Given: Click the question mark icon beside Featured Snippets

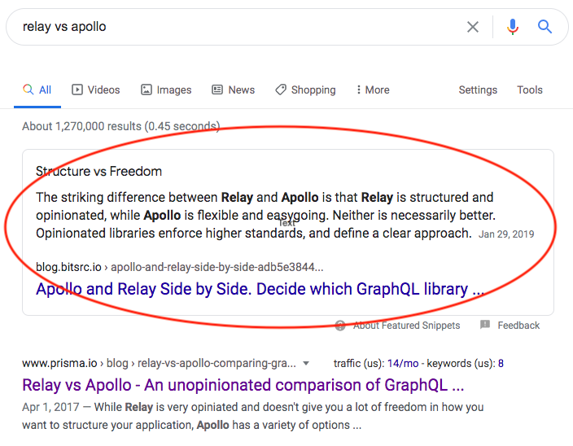Looking at the screenshot, I should coord(340,326).
